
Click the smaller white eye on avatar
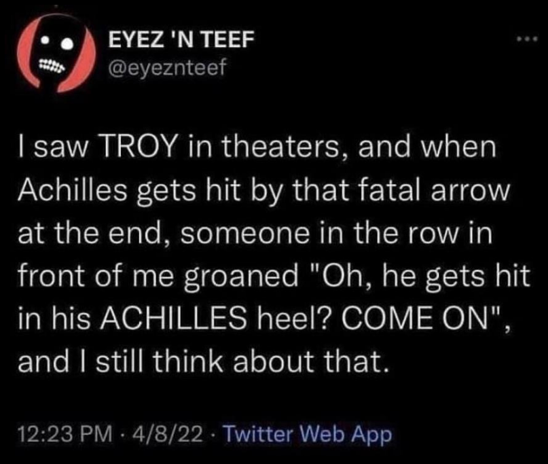pos(45,41)
